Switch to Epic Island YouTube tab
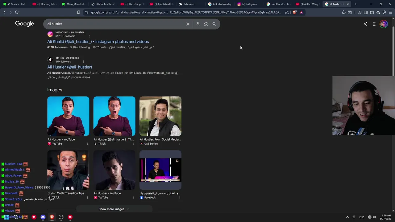Image resolution: width=395 pixels, height=222 pixels. 162,4
